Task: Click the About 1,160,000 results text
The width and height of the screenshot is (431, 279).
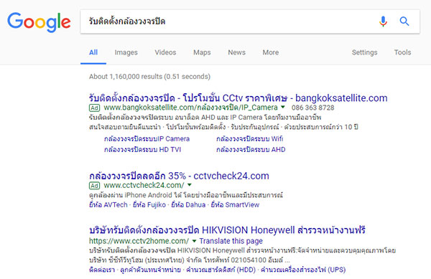Action: tap(149, 77)
